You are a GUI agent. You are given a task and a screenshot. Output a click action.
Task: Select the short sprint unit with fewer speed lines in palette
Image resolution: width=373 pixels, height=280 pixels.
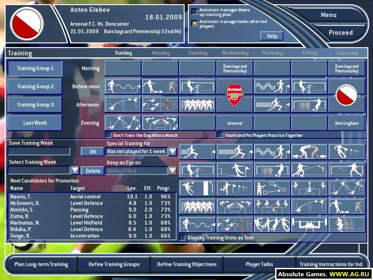(x=197, y=152)
